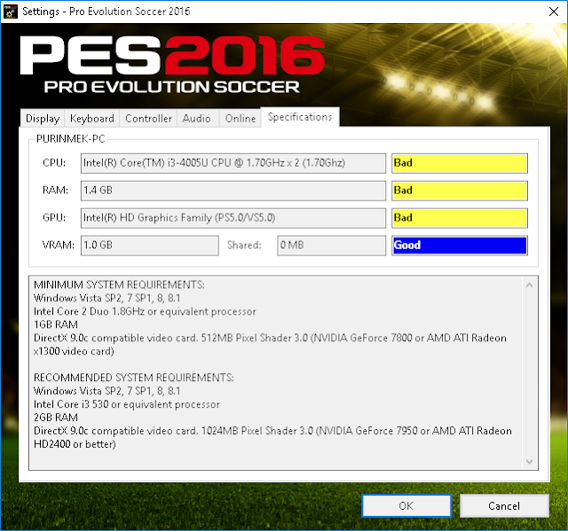Screen dimensions: 568x531
Task: Click the MINIMUM SYSTEM REQUIREMENTS heading
Action: 119,285
